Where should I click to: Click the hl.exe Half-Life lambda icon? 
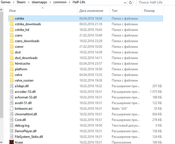pos(12,142)
